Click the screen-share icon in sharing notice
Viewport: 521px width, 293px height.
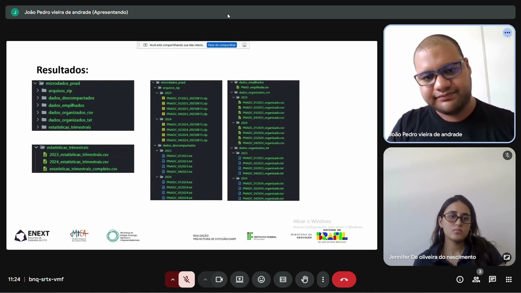pyautogui.click(x=145, y=45)
